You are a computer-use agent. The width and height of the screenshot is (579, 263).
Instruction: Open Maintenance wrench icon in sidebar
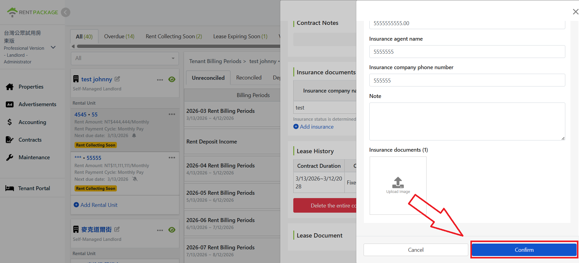coord(10,157)
